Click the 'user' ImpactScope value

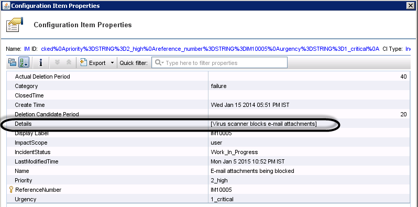click(216, 143)
